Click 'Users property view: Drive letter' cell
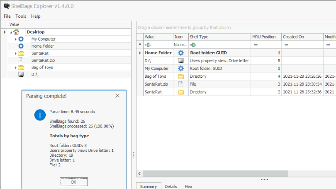 click(x=219, y=61)
